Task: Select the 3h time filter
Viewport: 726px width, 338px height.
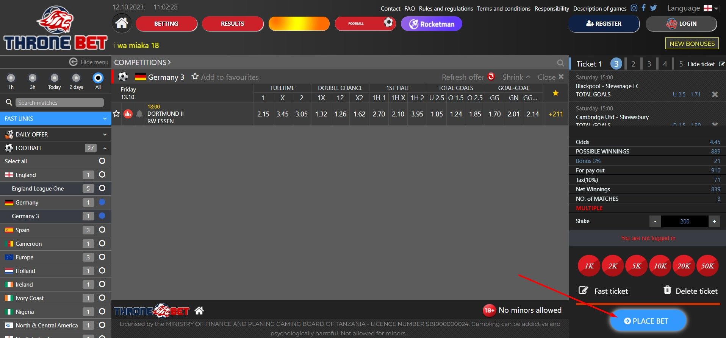Action: 33,78
